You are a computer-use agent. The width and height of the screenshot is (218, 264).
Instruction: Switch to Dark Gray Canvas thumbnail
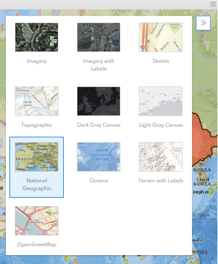99,101
